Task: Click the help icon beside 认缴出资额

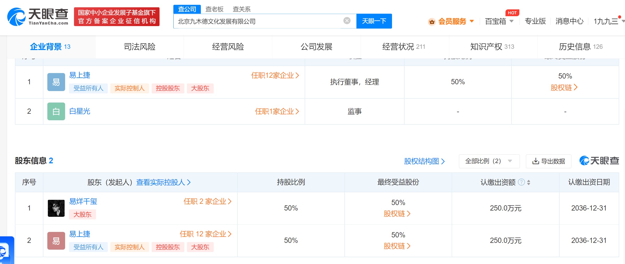Action: [521, 182]
